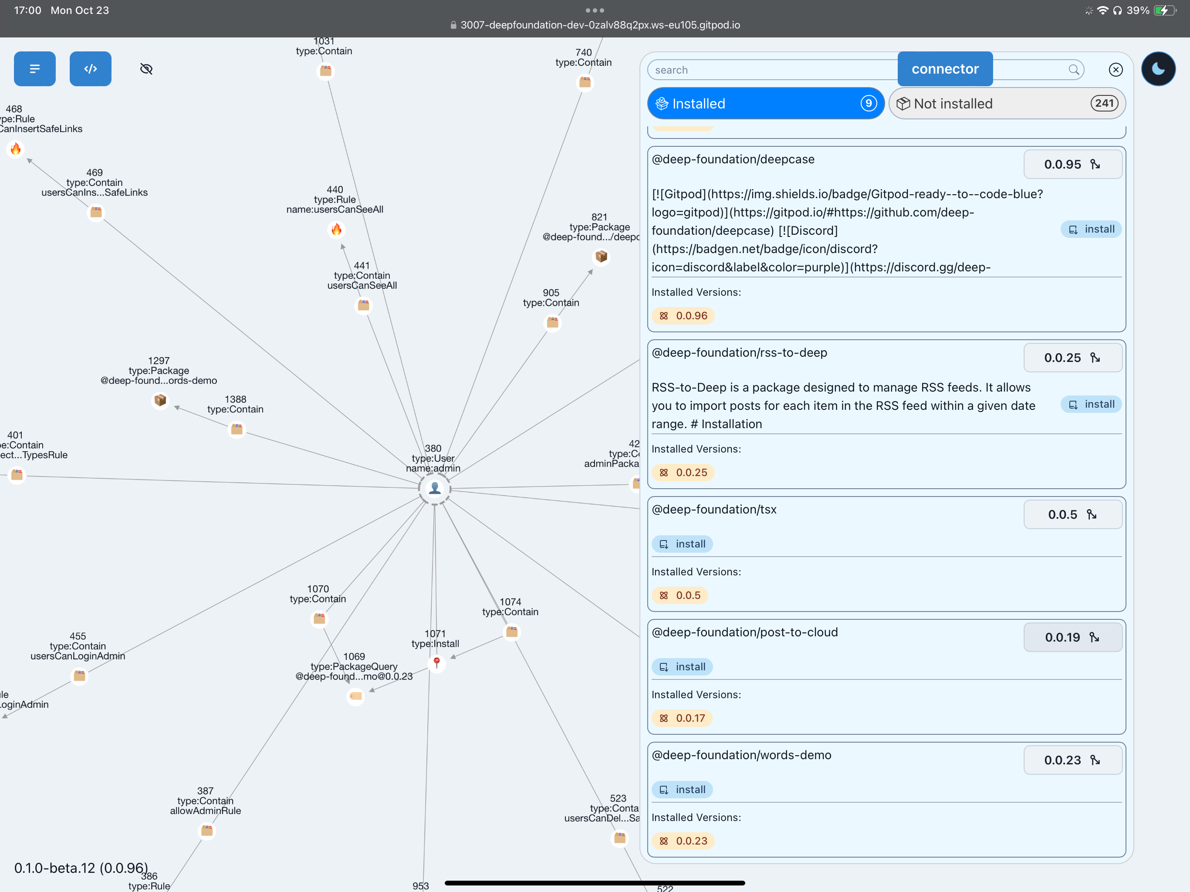1190x892 pixels.
Task: Expand the 0.0.19 version selector for post-to-cloud
Action: coord(1072,638)
